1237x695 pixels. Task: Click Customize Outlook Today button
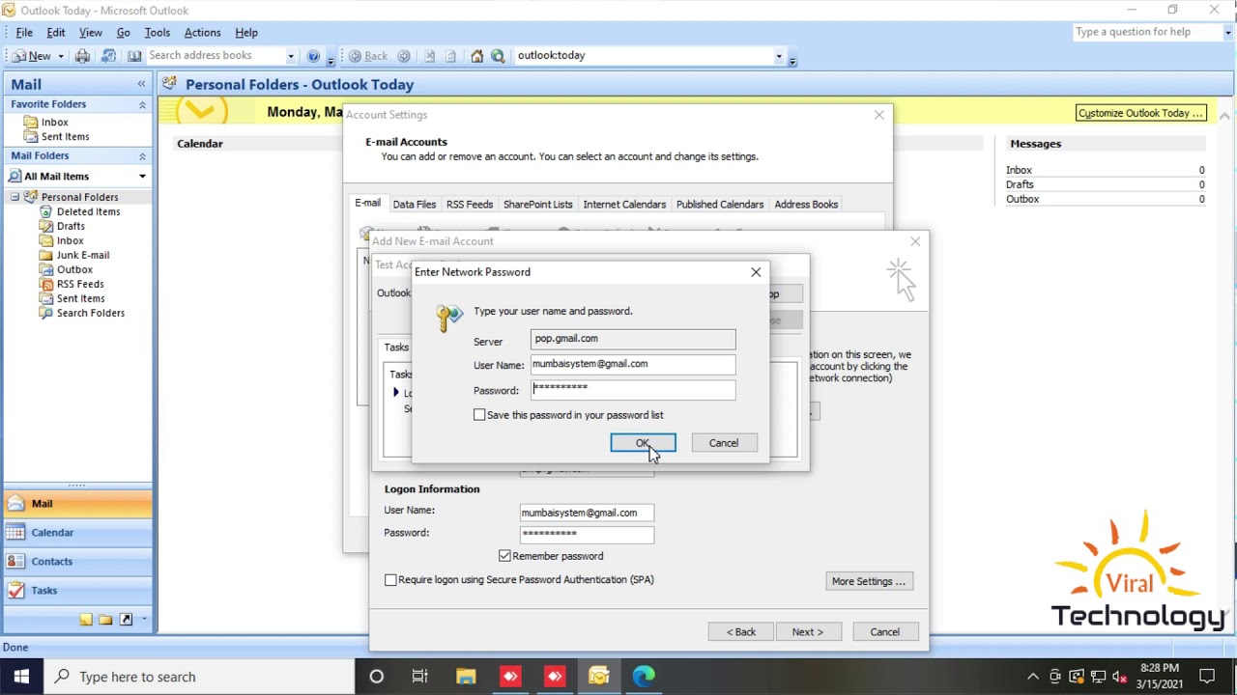point(1140,113)
